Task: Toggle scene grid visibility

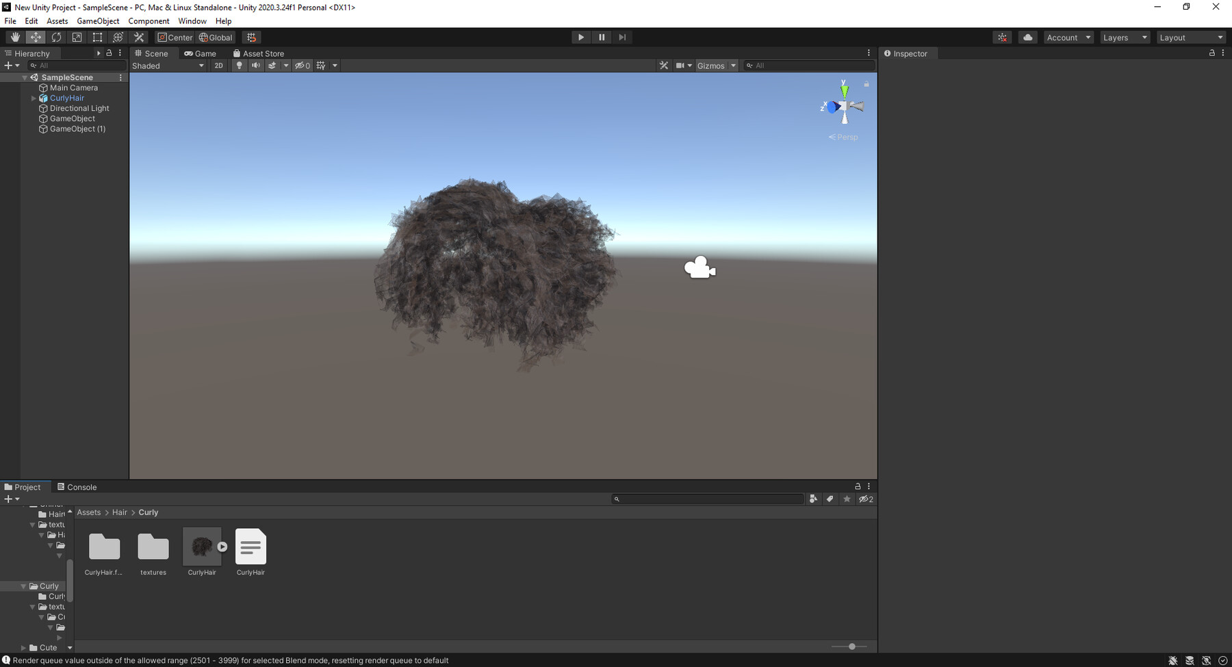Action: tap(321, 66)
